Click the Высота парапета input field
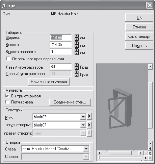Viewport: 155px width, 164px height. 61,52
